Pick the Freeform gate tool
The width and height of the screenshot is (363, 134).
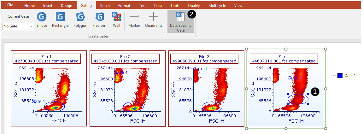(x=100, y=20)
